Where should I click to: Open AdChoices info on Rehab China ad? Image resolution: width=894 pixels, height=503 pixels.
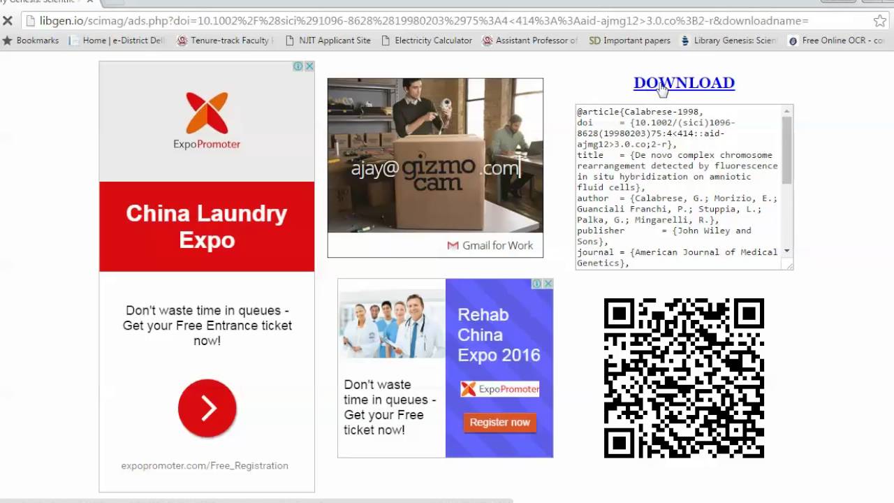coord(536,284)
